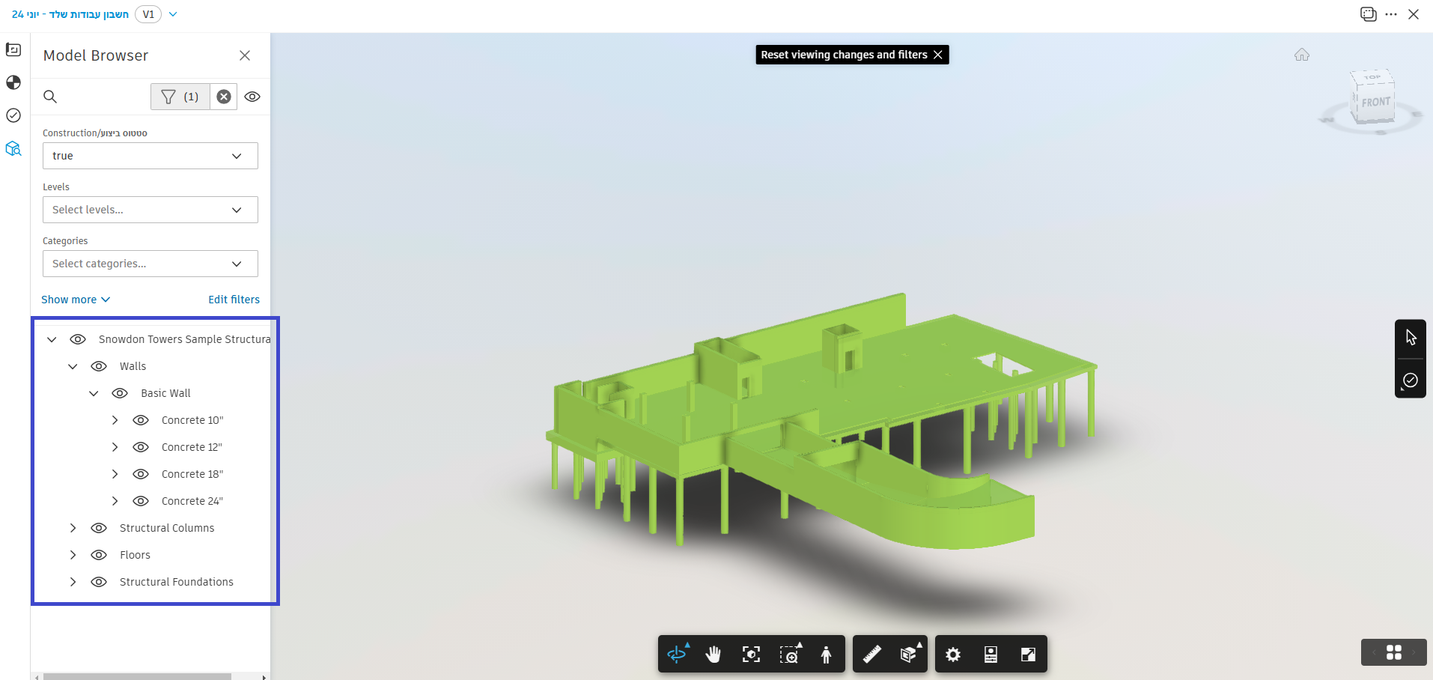This screenshot has width=1433, height=680.
Task: Open the viewer Settings gear
Action: (952, 654)
